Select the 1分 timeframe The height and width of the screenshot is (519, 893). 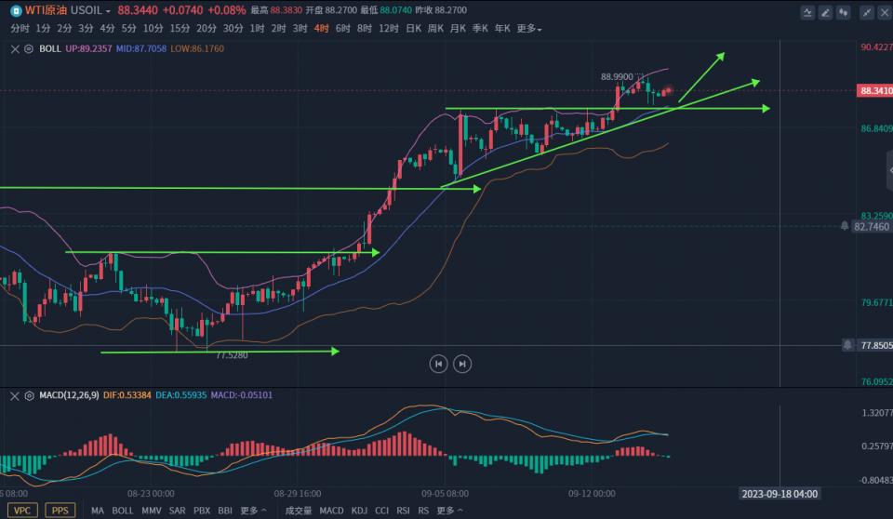[x=43, y=29]
